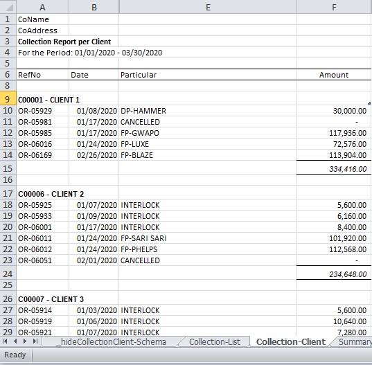The image size is (372, 365).
Task: Select column F header
Action: point(334,7)
